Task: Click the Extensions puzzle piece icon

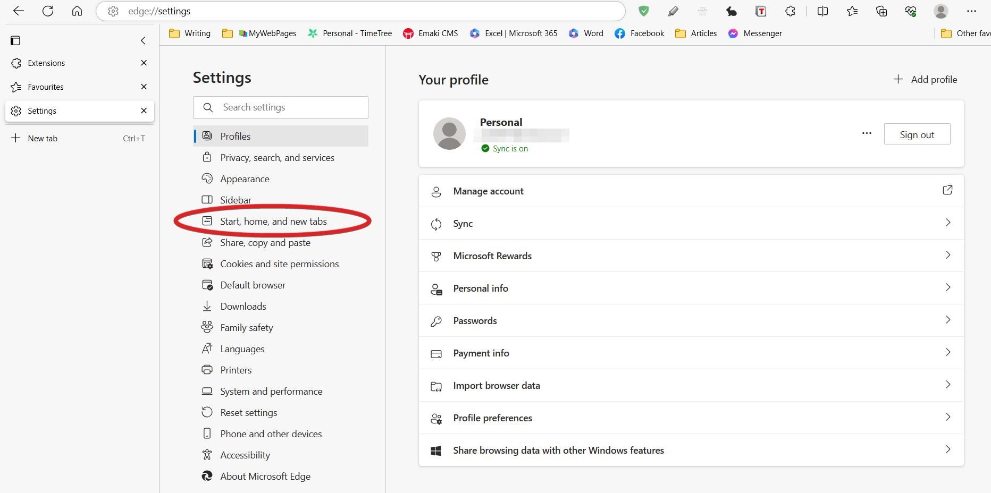Action: (x=790, y=11)
